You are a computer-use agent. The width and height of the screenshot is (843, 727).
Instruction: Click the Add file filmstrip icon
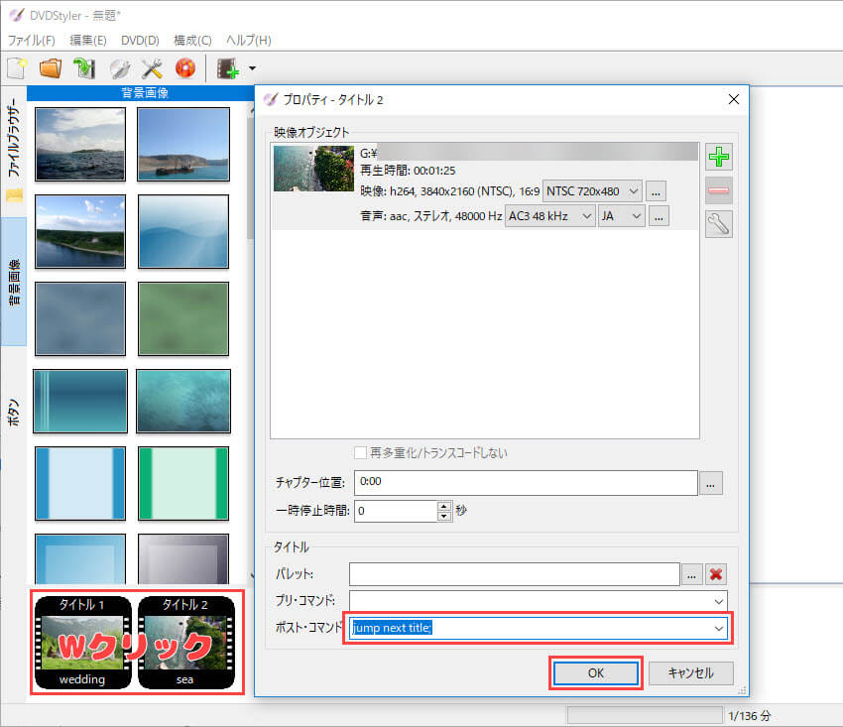point(228,68)
